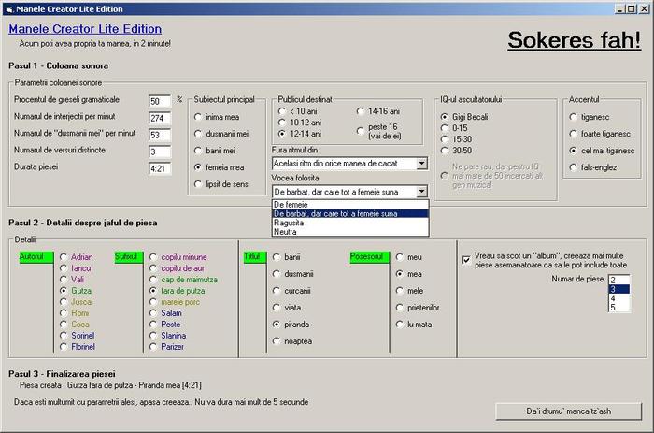The width and height of the screenshot is (654, 433).
Task: Select 'De femeie' in voice dropdown list
Action: (x=291, y=203)
